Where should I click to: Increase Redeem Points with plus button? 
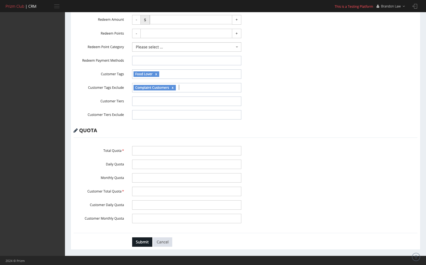[237, 33]
